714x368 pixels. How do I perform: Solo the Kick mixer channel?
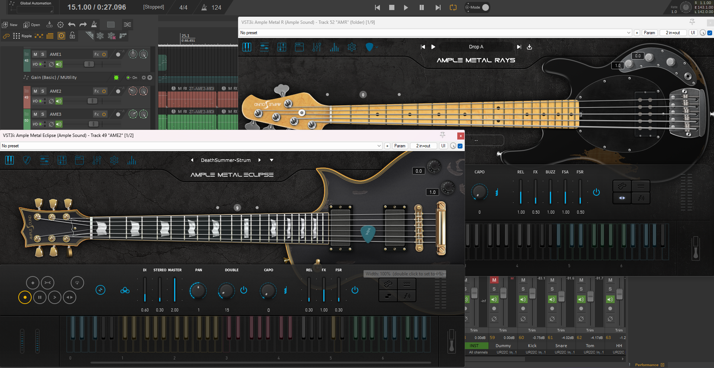click(x=523, y=289)
